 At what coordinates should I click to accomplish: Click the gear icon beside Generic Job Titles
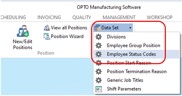click(x=99, y=80)
